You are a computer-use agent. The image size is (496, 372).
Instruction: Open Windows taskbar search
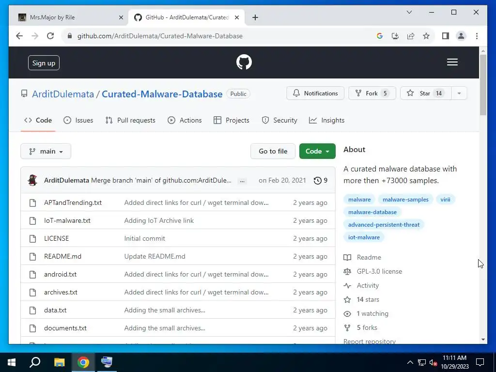pyautogui.click(x=35, y=362)
